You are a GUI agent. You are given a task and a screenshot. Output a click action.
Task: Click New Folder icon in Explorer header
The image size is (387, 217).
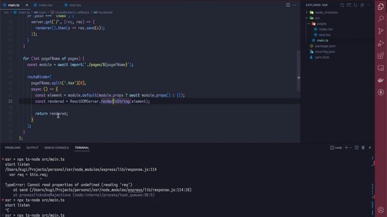[349, 5]
